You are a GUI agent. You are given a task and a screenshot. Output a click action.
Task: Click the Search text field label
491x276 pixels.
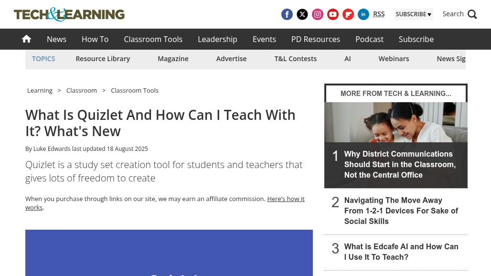[x=453, y=14]
